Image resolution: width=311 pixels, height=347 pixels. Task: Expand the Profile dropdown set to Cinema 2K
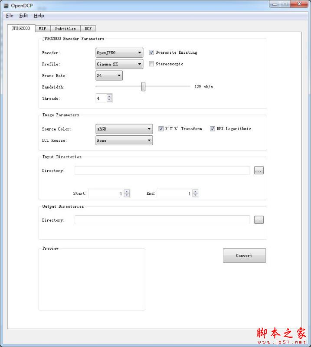(119, 64)
